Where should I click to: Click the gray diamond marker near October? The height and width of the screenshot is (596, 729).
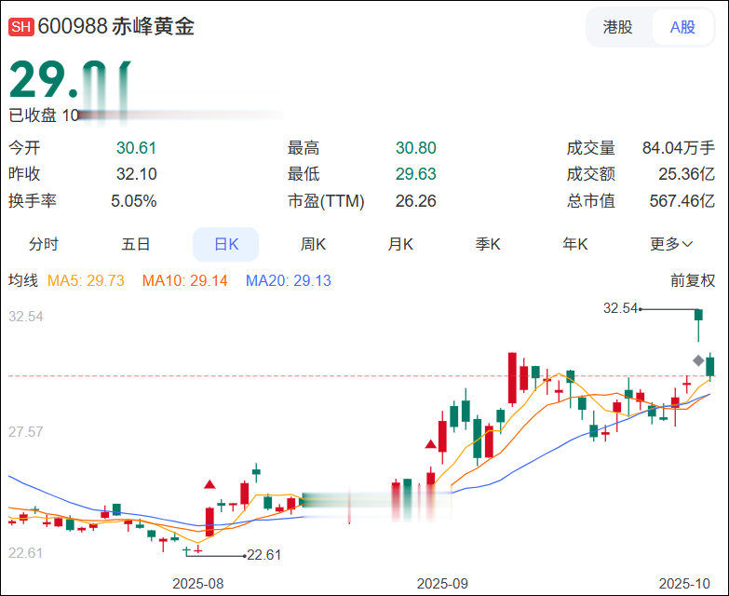[698, 360]
